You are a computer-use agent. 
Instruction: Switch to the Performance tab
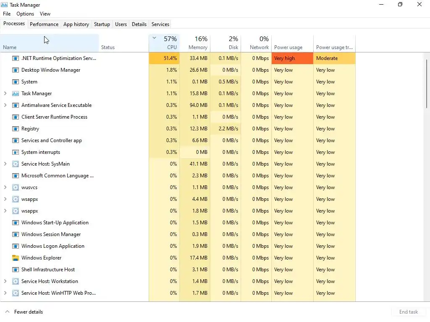44,24
